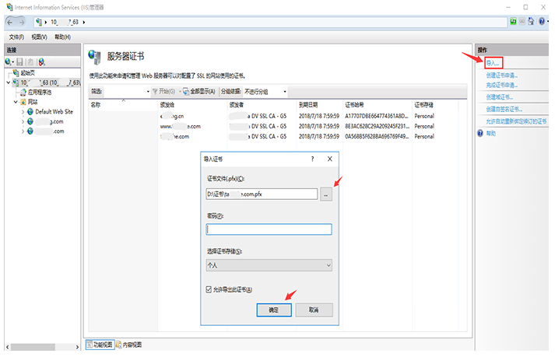Click the 全部显示 show all toolbar icon
Image resolution: width=555 pixels, height=357 pixels.
coord(184,91)
